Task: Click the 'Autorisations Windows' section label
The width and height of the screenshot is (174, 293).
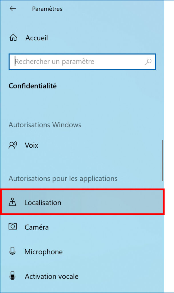Action: (45, 125)
